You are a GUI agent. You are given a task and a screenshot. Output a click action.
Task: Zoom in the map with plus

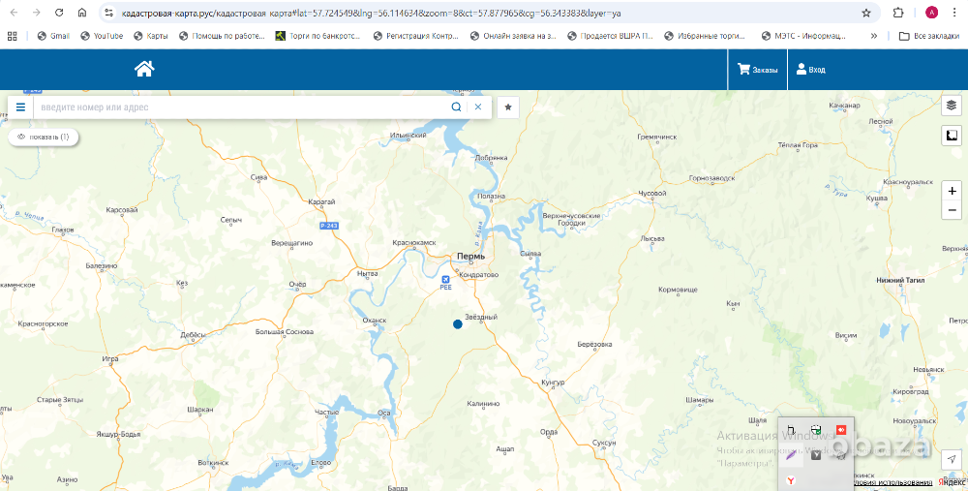(953, 192)
